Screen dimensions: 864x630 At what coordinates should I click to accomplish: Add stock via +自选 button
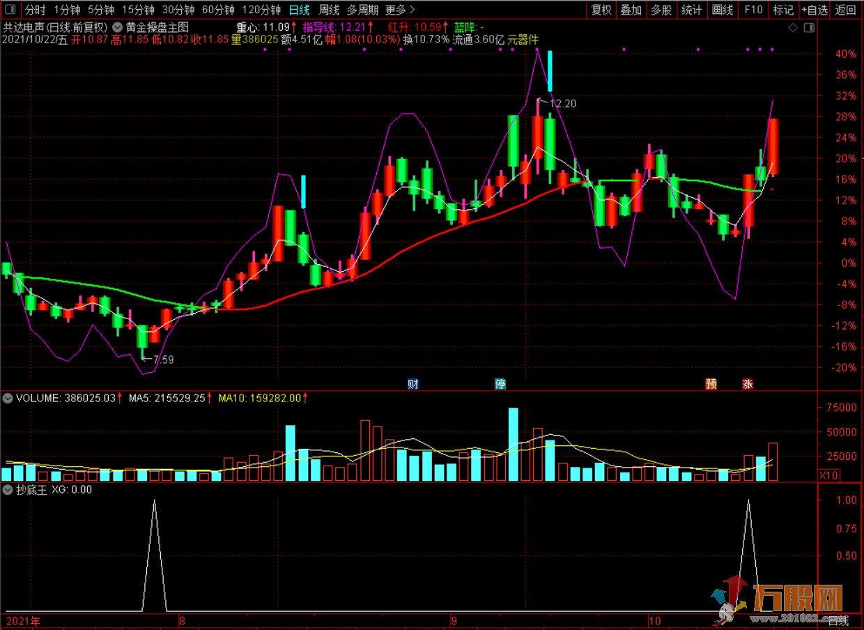pos(814,10)
